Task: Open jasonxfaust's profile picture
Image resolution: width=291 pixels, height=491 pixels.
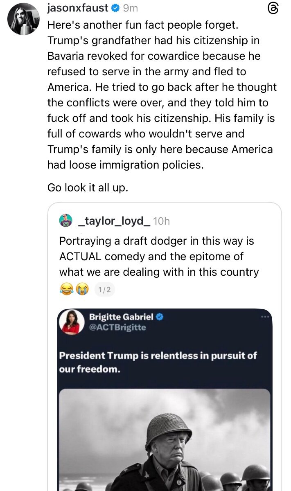Action: point(23,19)
